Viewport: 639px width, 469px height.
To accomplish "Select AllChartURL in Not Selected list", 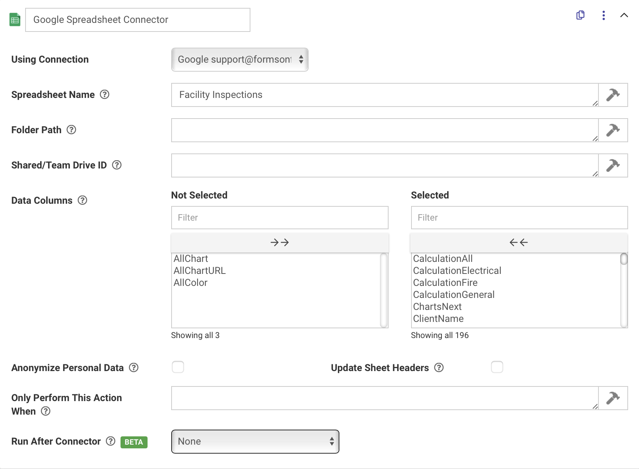I will click(x=200, y=271).
